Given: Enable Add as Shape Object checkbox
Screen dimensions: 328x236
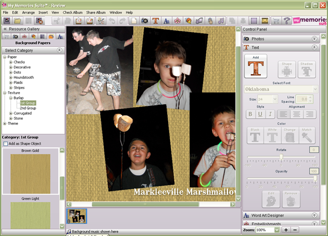Looking at the screenshot, I should coord(6,144).
